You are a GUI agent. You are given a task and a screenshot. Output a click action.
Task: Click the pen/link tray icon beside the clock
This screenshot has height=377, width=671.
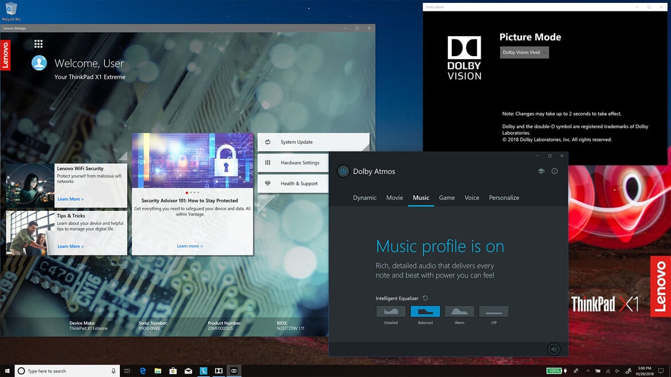coord(628,371)
